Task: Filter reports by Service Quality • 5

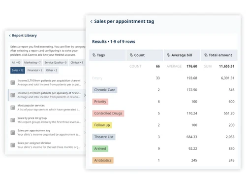Action: [56, 63]
